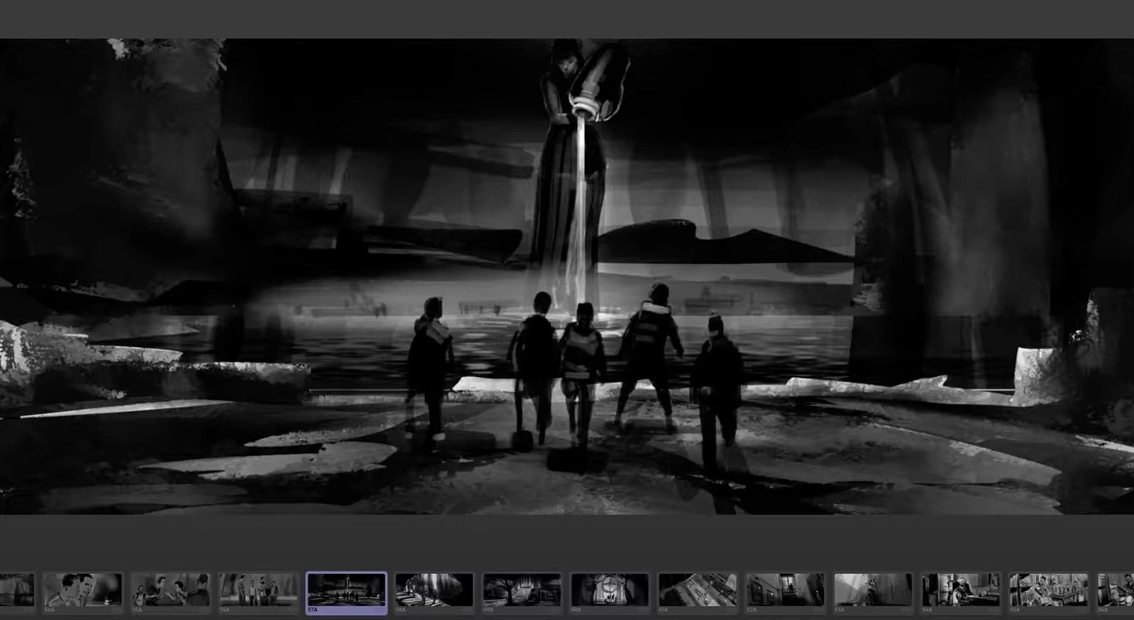Viewport: 1134px width, 620px height.
Task: Select storyboard thumbnail 61A
Action: coord(698,593)
